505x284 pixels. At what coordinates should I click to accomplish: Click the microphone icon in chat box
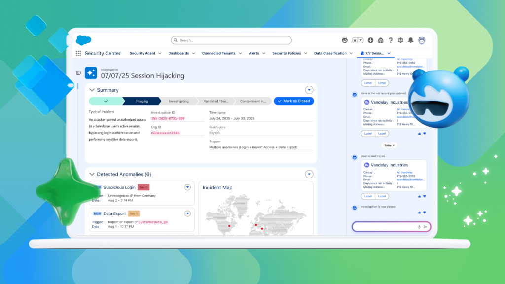tap(419, 227)
